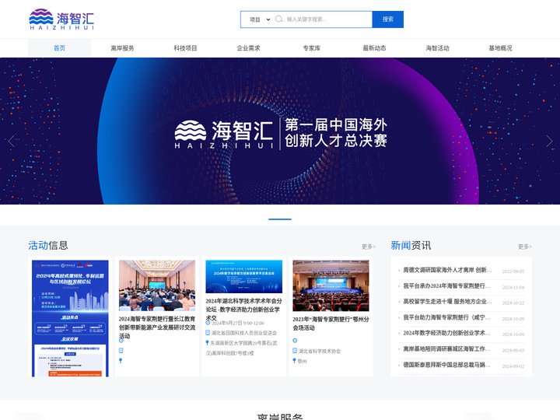Open news 离岸基地陪同调研襄城区海智工作
The width and height of the screenshot is (560, 420).
click(446, 348)
